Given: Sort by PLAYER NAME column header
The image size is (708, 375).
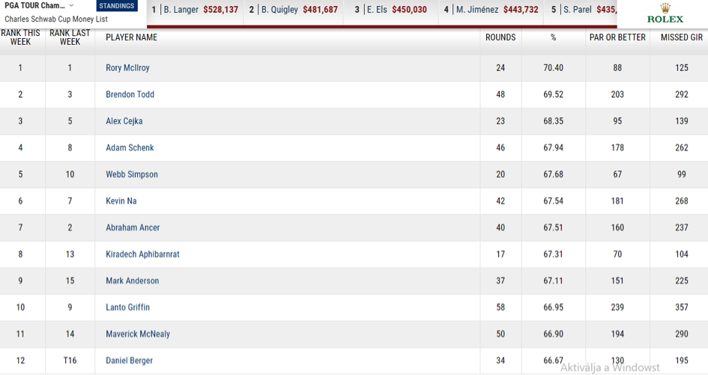Looking at the screenshot, I should [131, 37].
